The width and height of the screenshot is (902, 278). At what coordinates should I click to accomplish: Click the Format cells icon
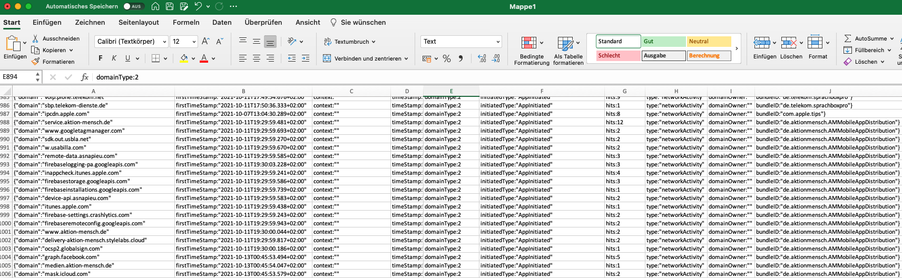tap(815, 43)
